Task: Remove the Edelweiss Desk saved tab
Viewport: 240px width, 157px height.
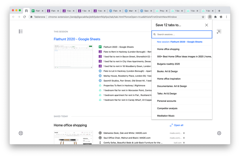Action: click(184, 133)
